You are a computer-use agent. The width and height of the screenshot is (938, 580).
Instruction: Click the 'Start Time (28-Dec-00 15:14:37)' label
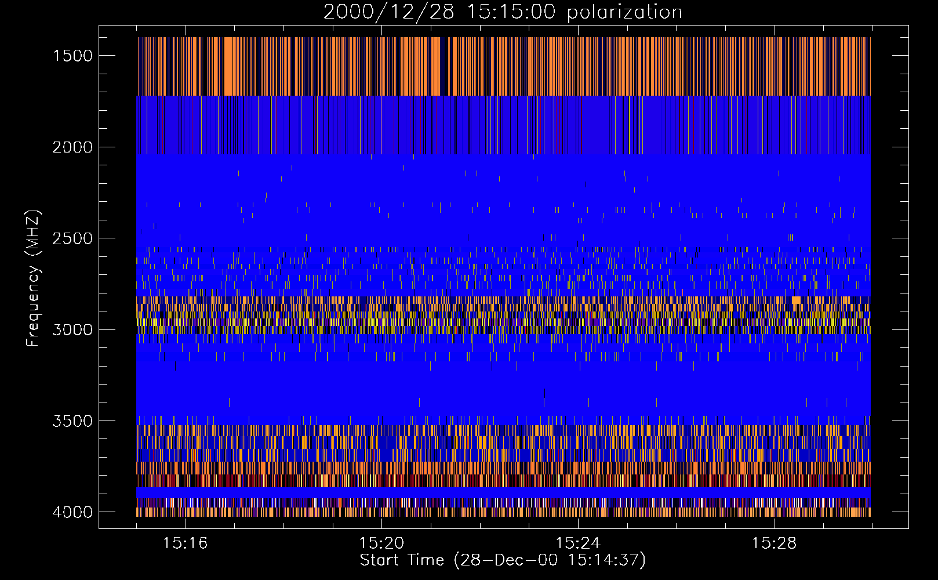pos(503,560)
